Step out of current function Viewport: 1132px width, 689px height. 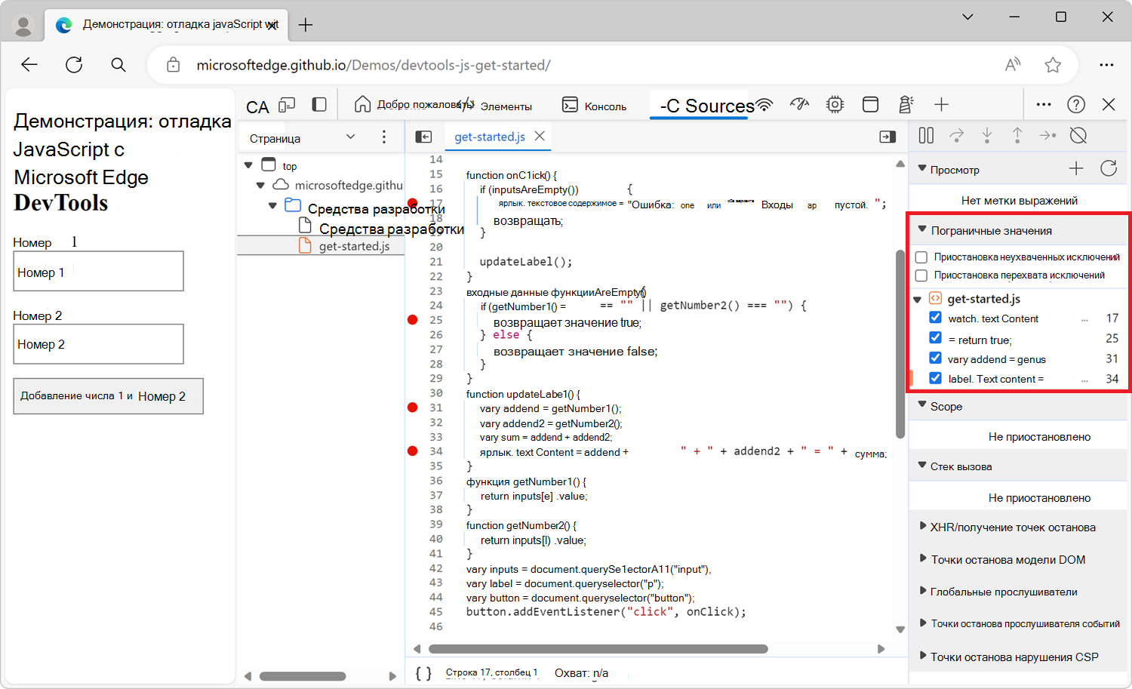1017,135
